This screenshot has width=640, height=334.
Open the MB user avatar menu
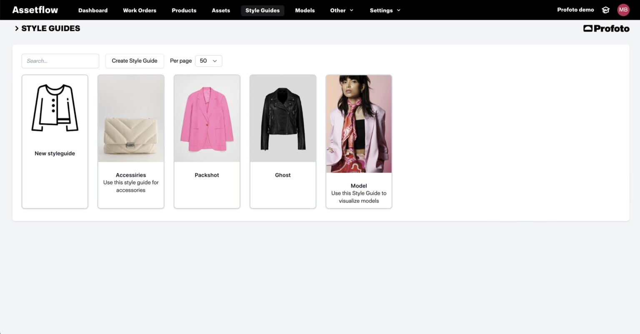point(623,10)
